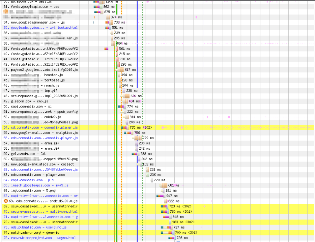Select row 59 gvl.ezodn.com GVL
The width and height of the screenshot is (315, 242).
click(25, 154)
